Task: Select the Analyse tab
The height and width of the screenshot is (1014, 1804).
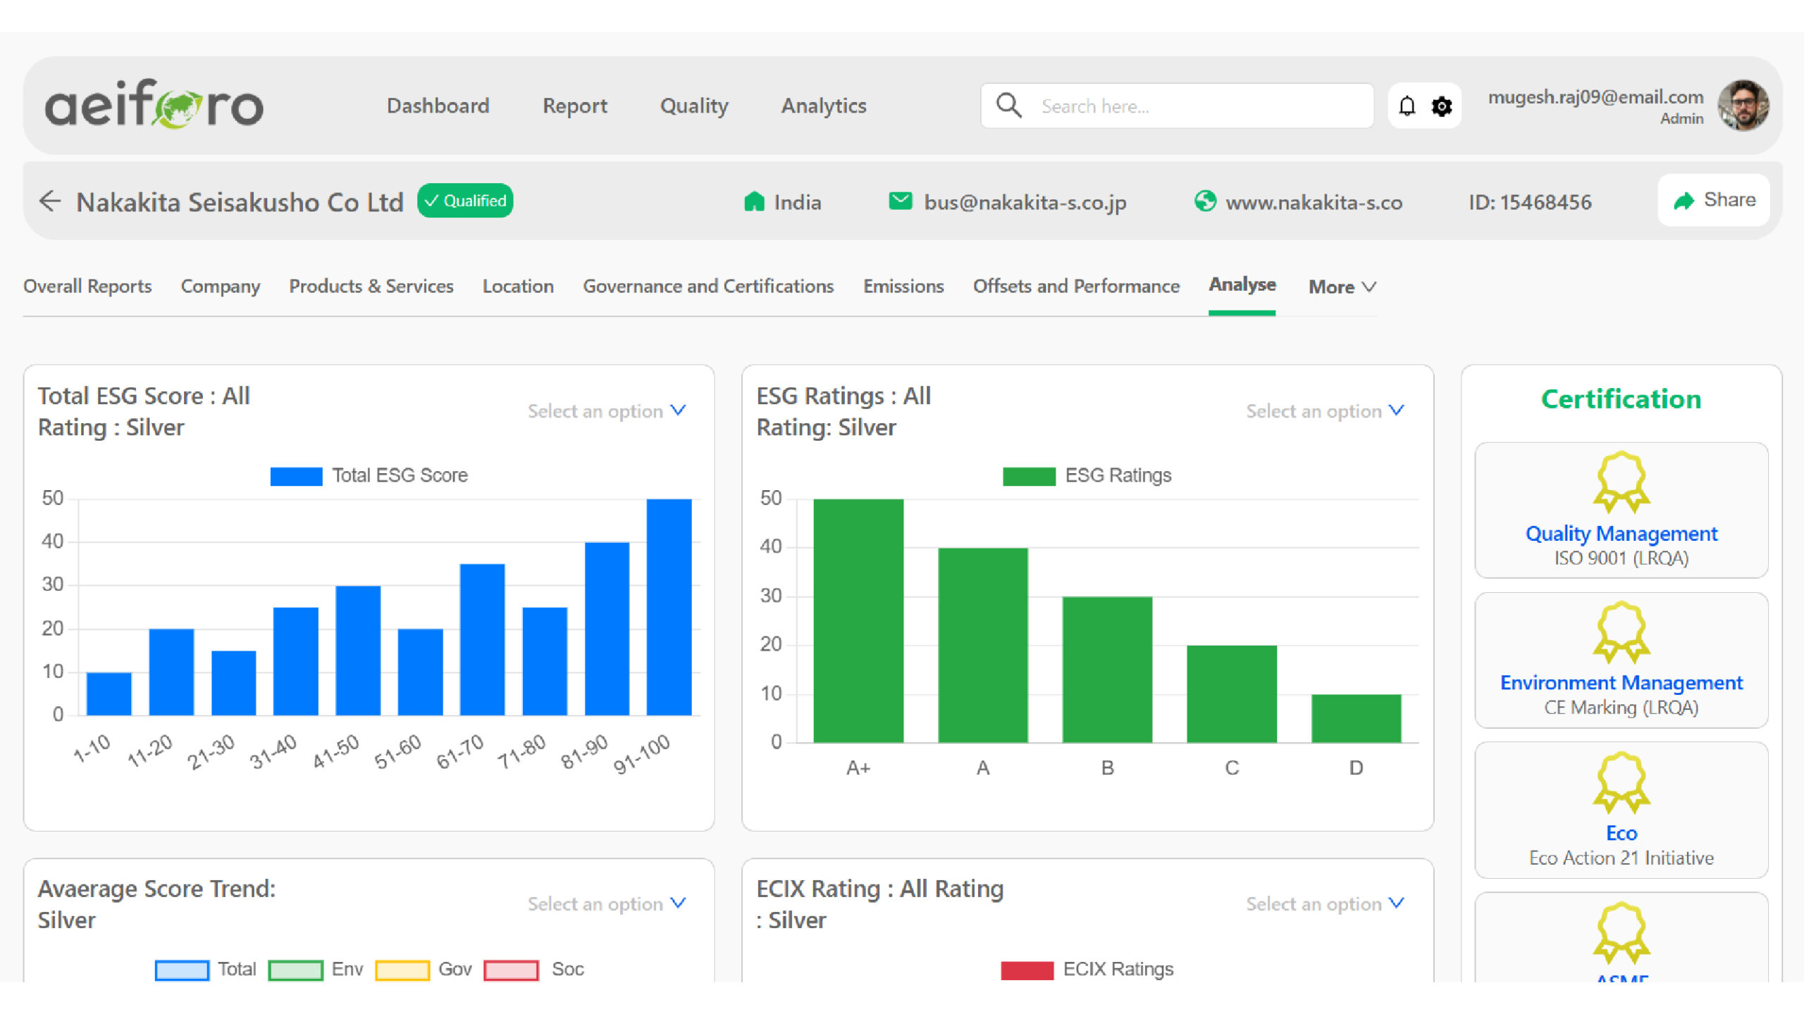Action: coord(1242,284)
